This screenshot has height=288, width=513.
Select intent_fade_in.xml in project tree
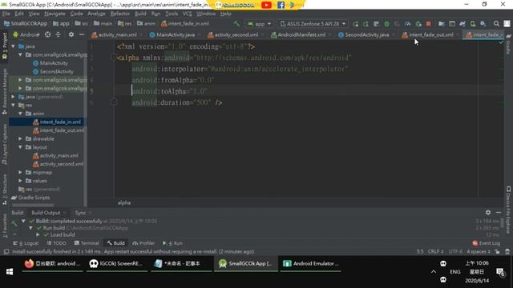pyautogui.click(x=57, y=122)
